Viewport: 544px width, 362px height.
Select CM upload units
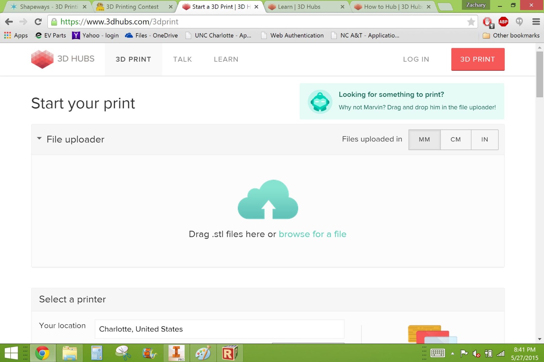pyautogui.click(x=455, y=139)
